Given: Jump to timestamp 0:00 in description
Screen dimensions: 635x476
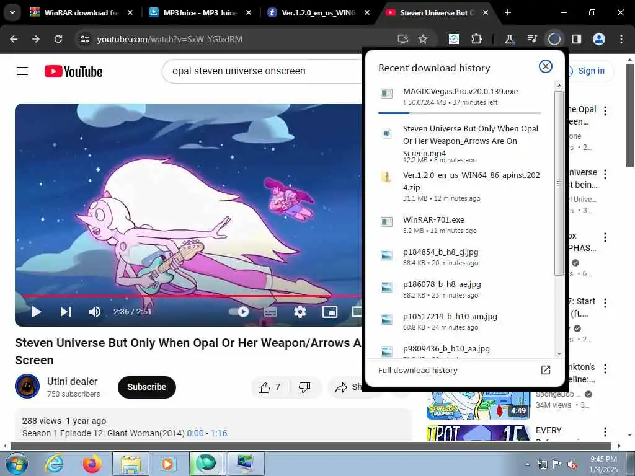Looking at the screenshot, I should (x=195, y=433).
